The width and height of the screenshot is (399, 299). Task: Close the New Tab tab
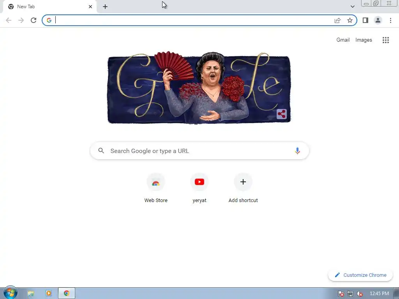click(x=90, y=7)
